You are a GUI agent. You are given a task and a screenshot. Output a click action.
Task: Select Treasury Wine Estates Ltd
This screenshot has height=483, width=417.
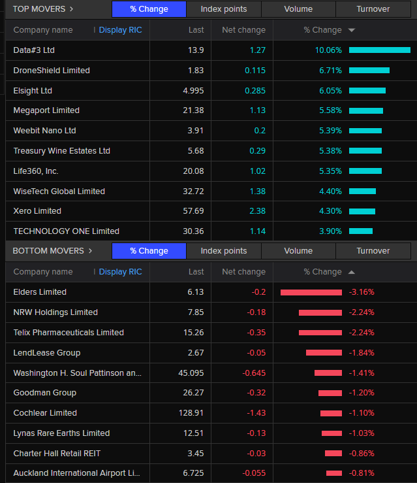(61, 151)
